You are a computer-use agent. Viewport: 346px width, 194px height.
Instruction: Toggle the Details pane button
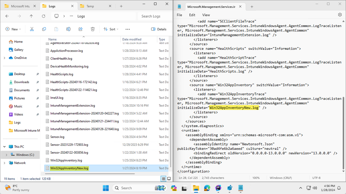point(159,29)
